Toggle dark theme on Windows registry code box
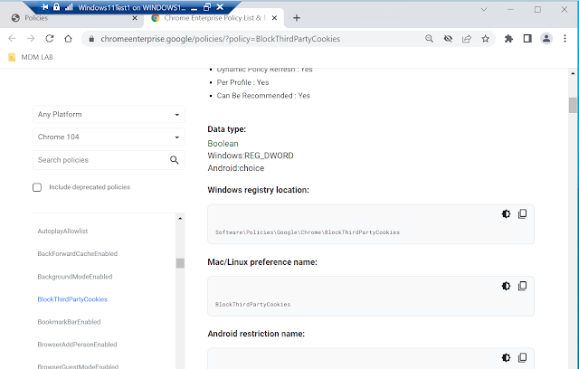This screenshot has width=579, height=369. coord(506,213)
